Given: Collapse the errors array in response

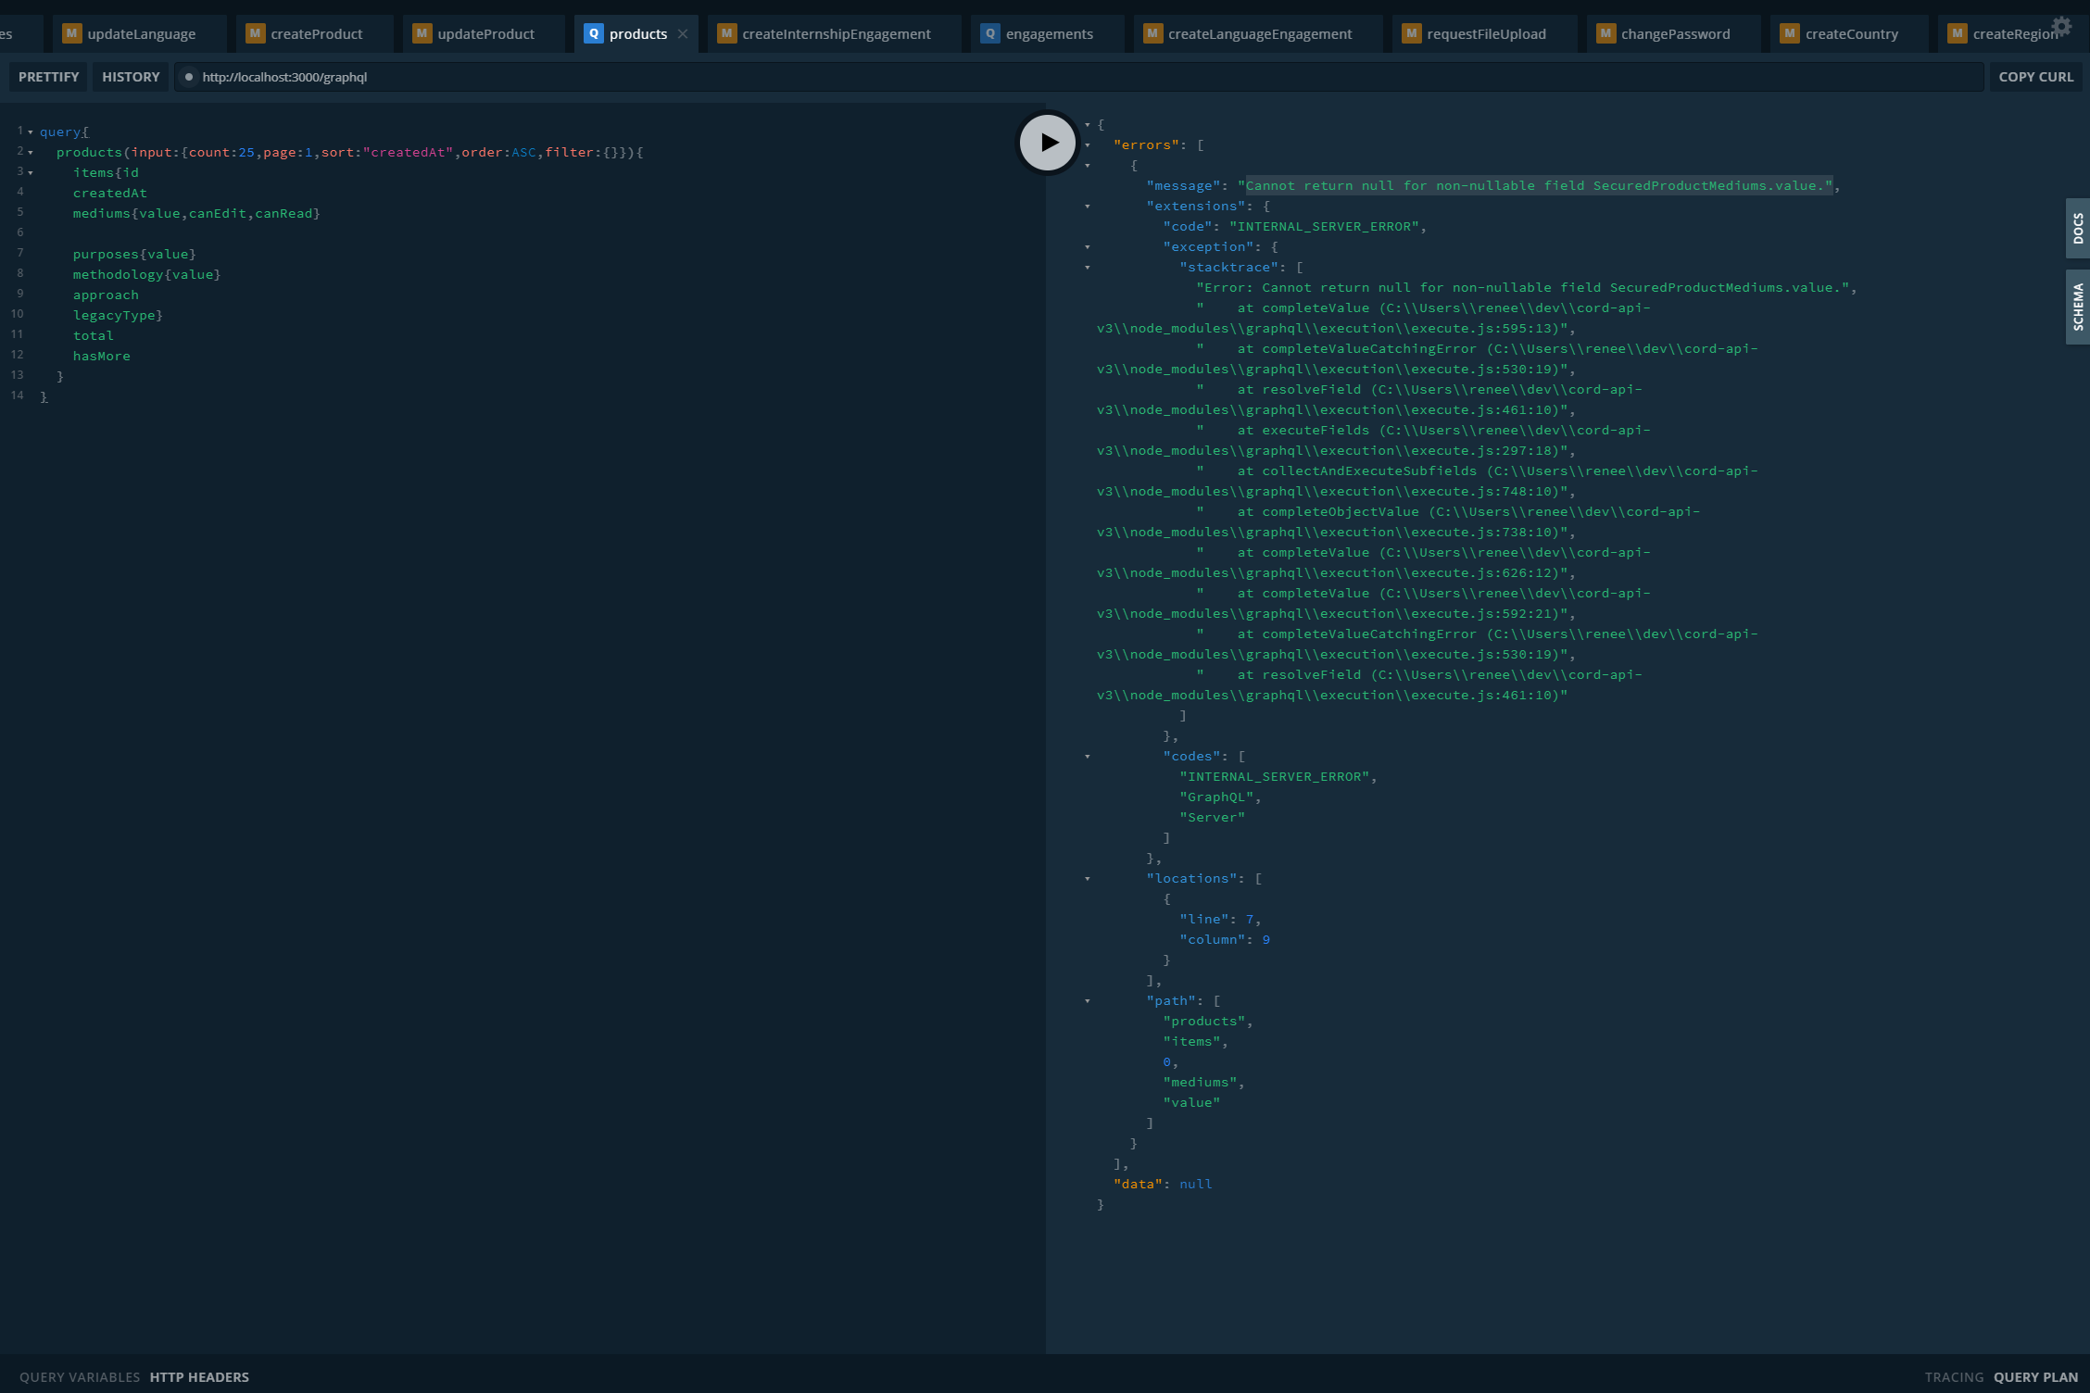Looking at the screenshot, I should (1088, 145).
